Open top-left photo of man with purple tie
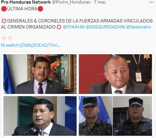156x138 pixels. click(x=40, y=74)
